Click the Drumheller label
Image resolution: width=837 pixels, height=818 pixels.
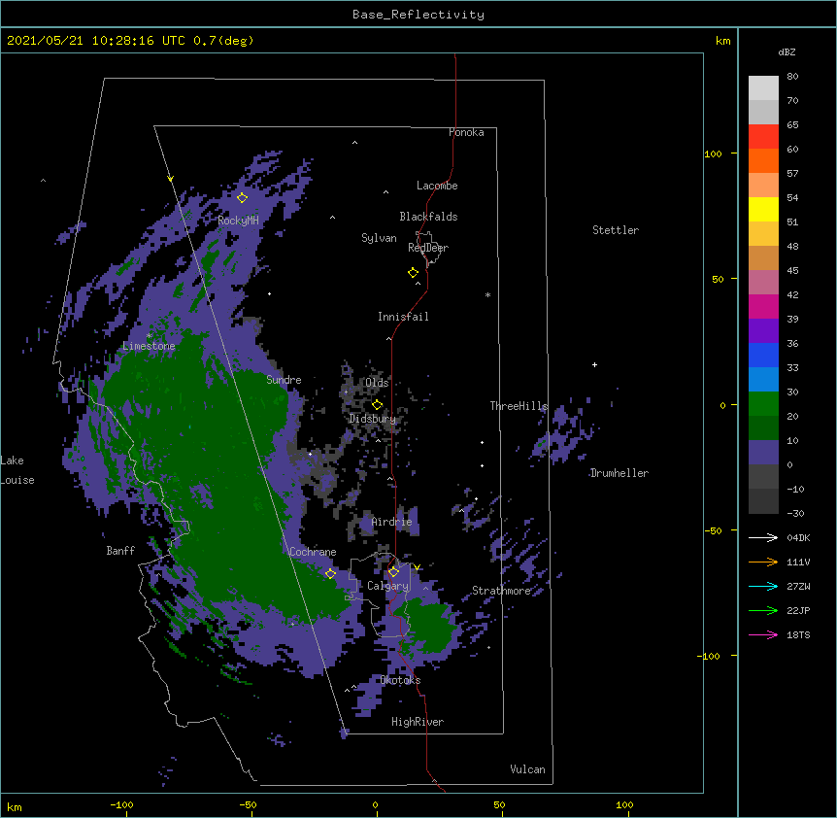click(x=619, y=473)
